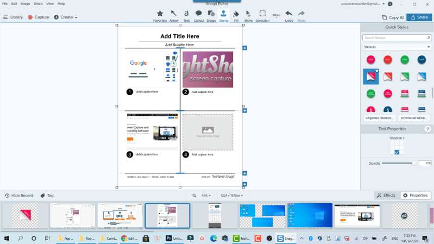The image size is (434, 244).
Task: Start a new Capture
Action: tap(38, 17)
